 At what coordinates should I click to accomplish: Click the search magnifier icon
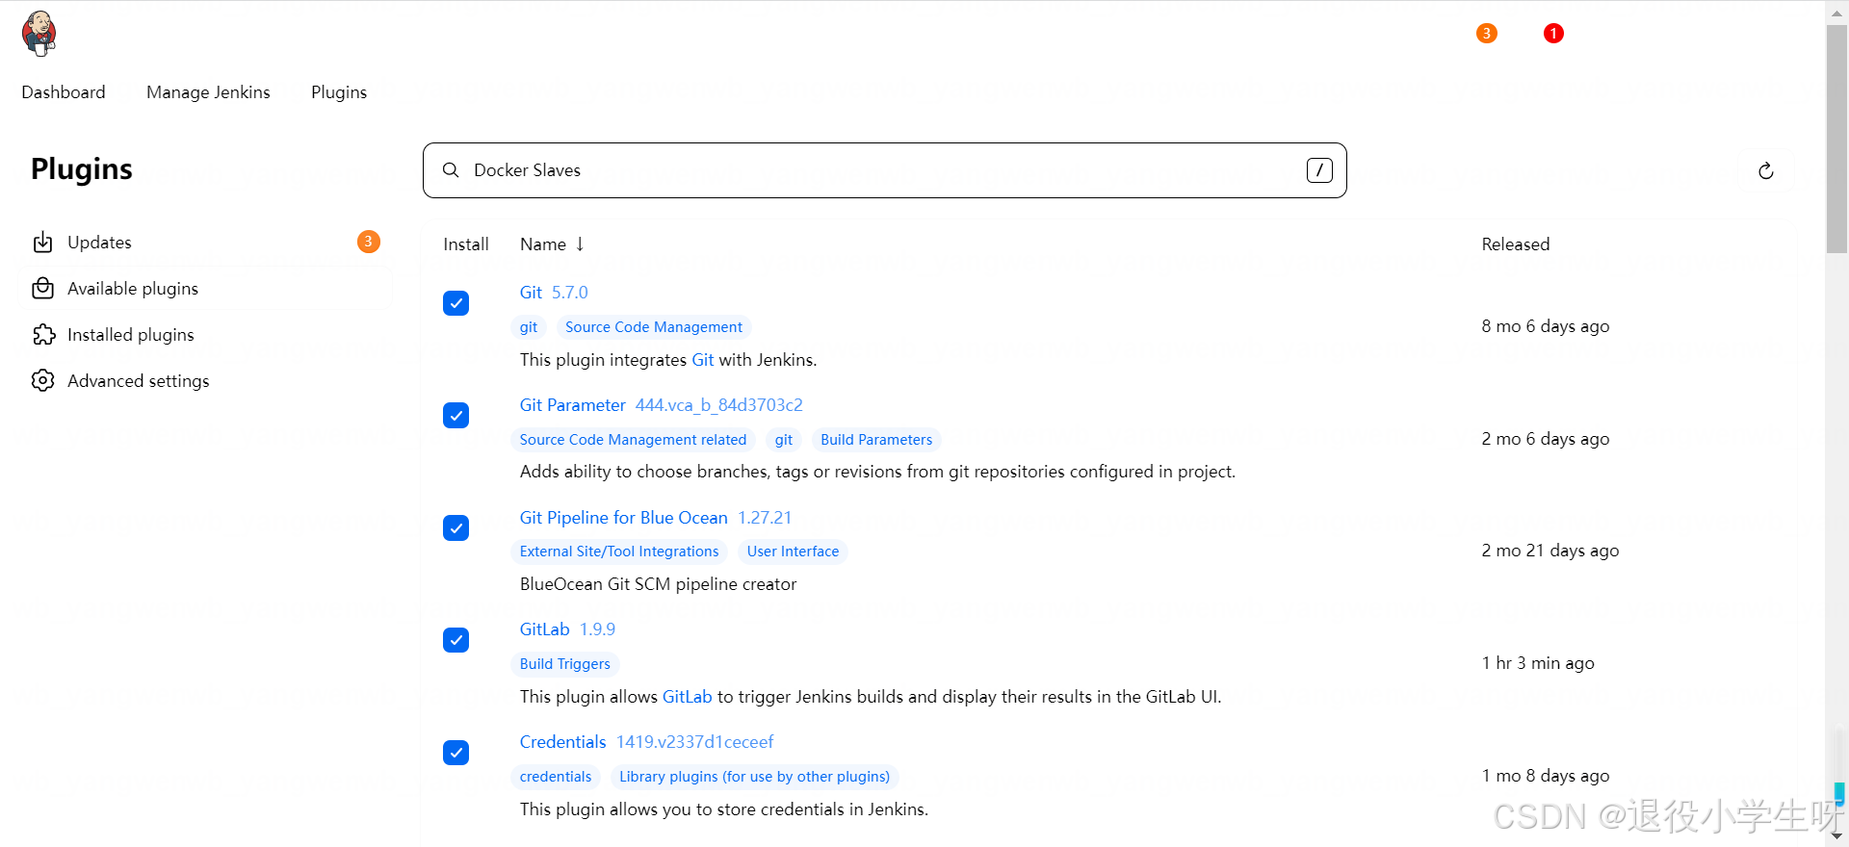point(451,170)
